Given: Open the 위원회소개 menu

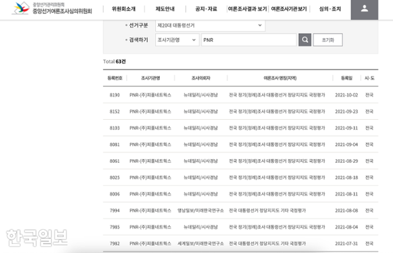Looking at the screenshot, I should (x=124, y=9).
